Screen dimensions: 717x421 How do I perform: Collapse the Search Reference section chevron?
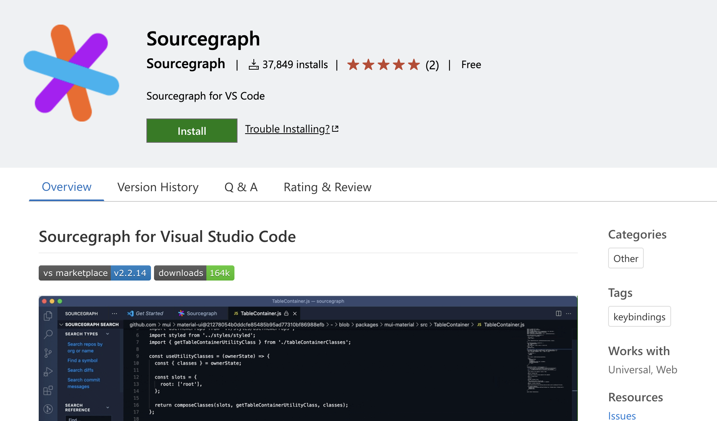point(108,407)
